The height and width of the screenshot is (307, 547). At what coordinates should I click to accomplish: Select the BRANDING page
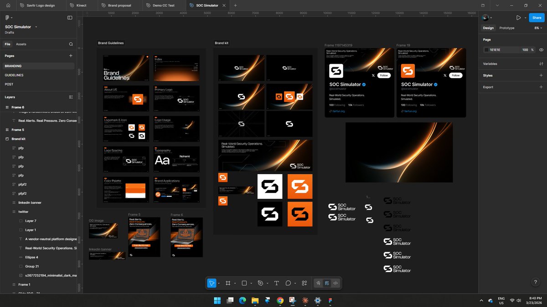coord(38,66)
